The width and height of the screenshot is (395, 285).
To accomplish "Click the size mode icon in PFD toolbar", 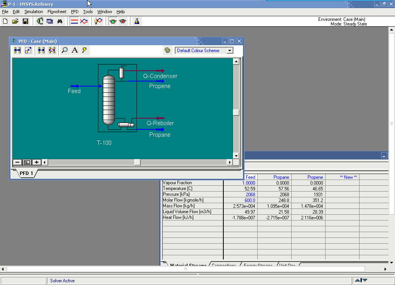I will pos(28,50).
